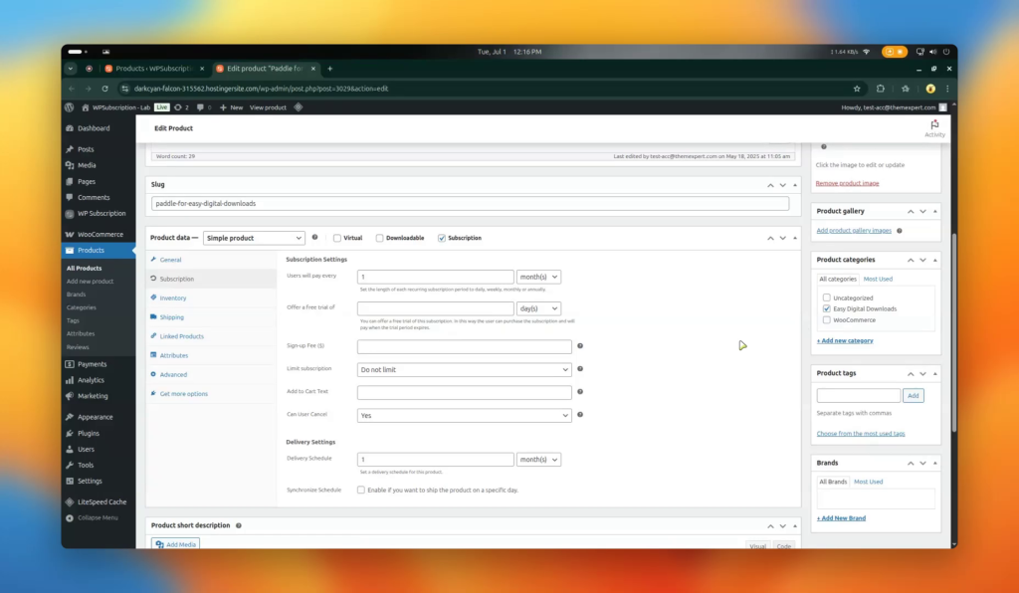Click Add product gallery images link
The image size is (1019, 593).
(x=854, y=231)
